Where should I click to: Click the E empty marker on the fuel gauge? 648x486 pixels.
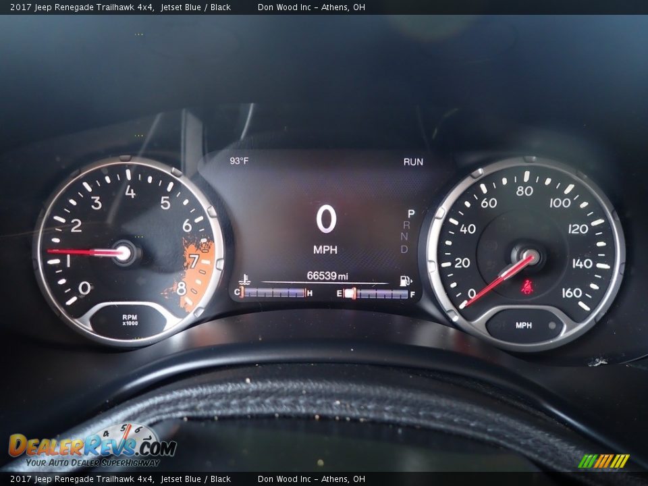tap(340, 294)
